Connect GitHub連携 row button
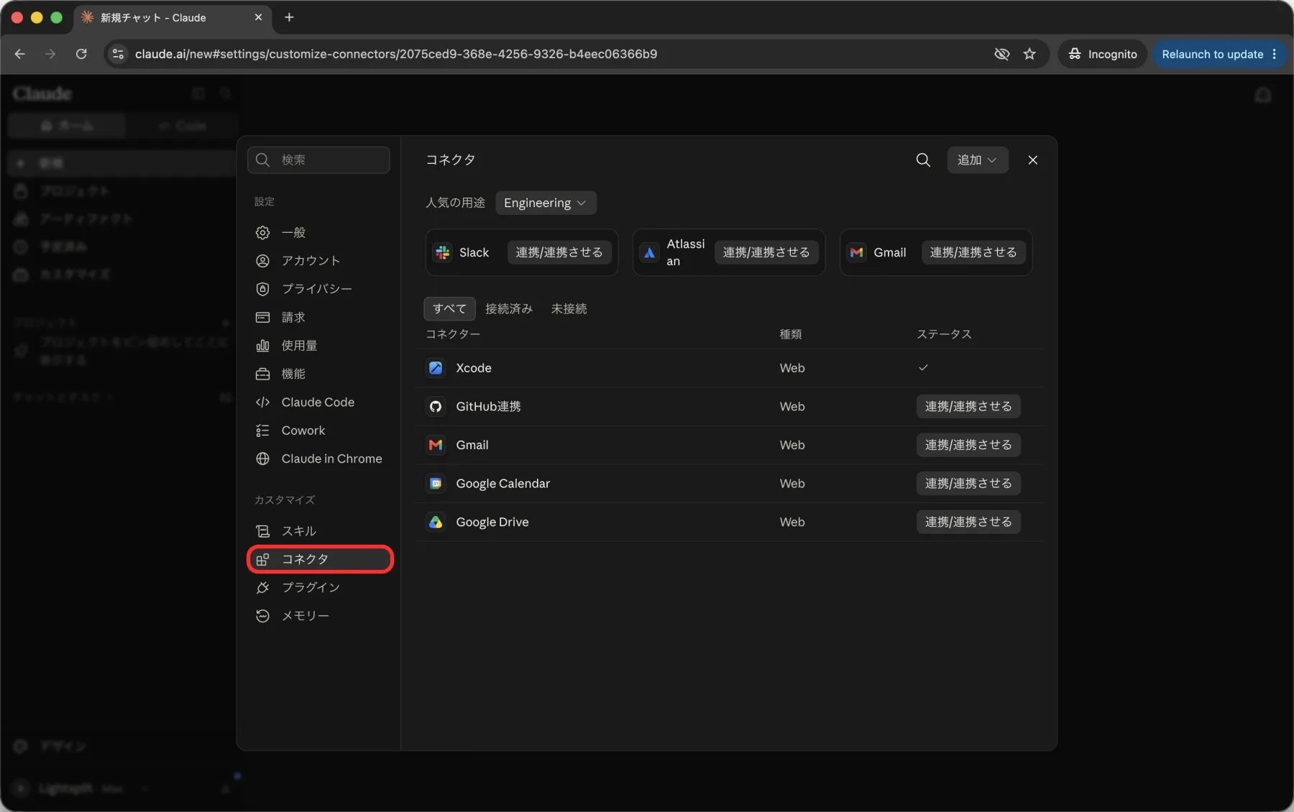The image size is (1294, 812). (968, 407)
